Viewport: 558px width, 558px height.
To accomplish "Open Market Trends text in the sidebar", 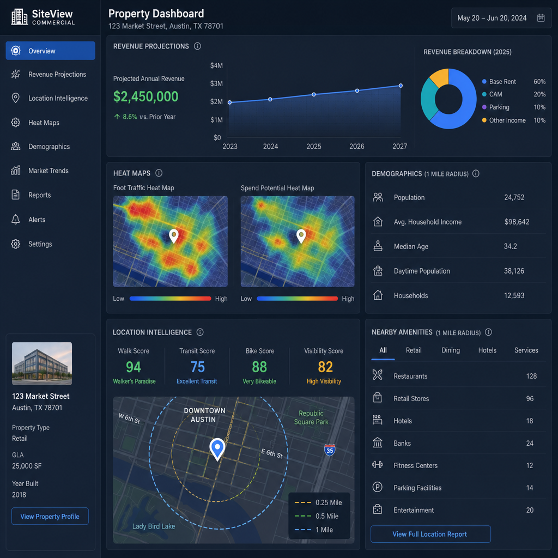I will (48, 171).
